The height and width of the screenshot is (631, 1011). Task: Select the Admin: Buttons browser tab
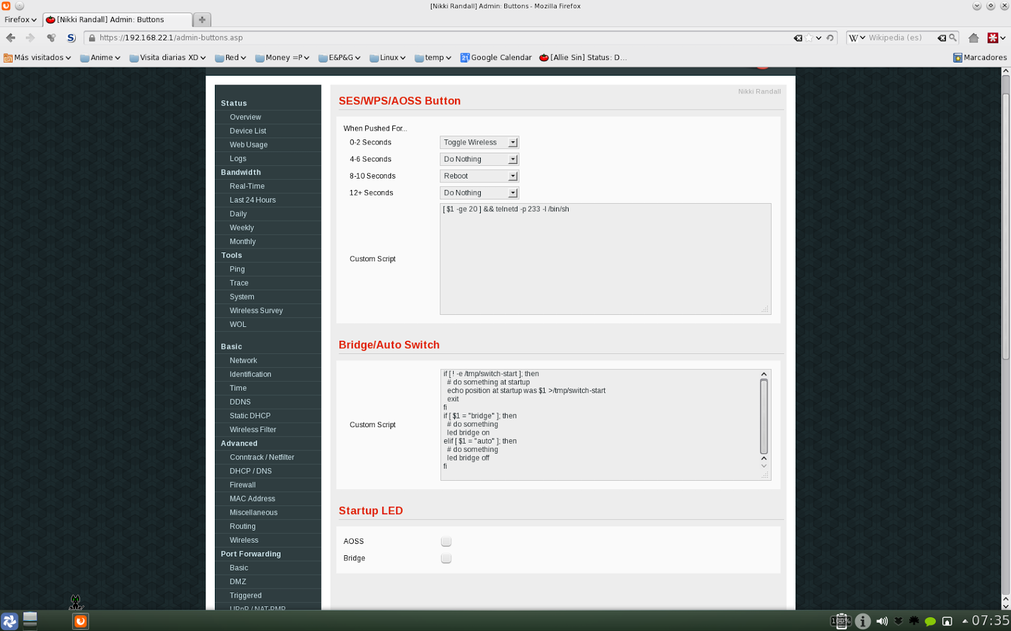[117, 20]
